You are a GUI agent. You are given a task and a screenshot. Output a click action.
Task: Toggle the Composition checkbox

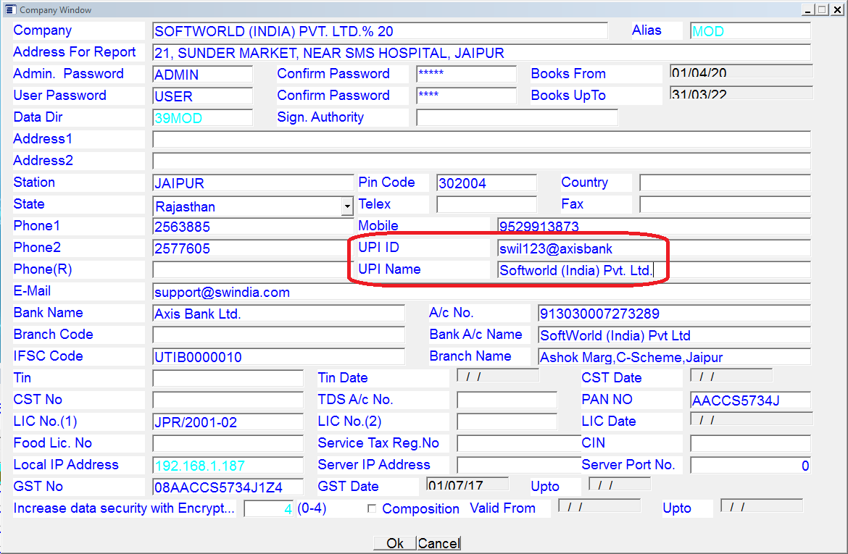372,508
